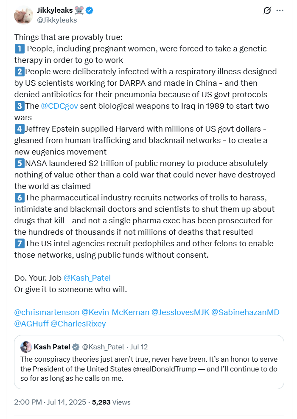Image resolution: width=297 pixels, height=419 pixels.
Task: Click the 2:00 PM · Jul 14, 2025 timestamp
Action: pyautogui.click(x=50, y=402)
